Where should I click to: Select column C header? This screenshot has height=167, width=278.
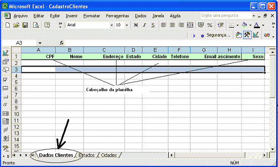(104, 50)
